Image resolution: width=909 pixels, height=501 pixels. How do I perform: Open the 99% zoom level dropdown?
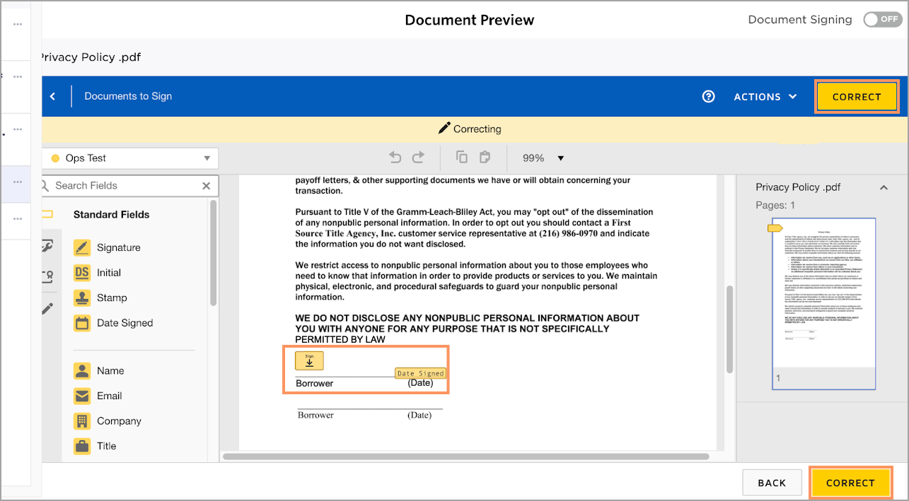(x=548, y=158)
